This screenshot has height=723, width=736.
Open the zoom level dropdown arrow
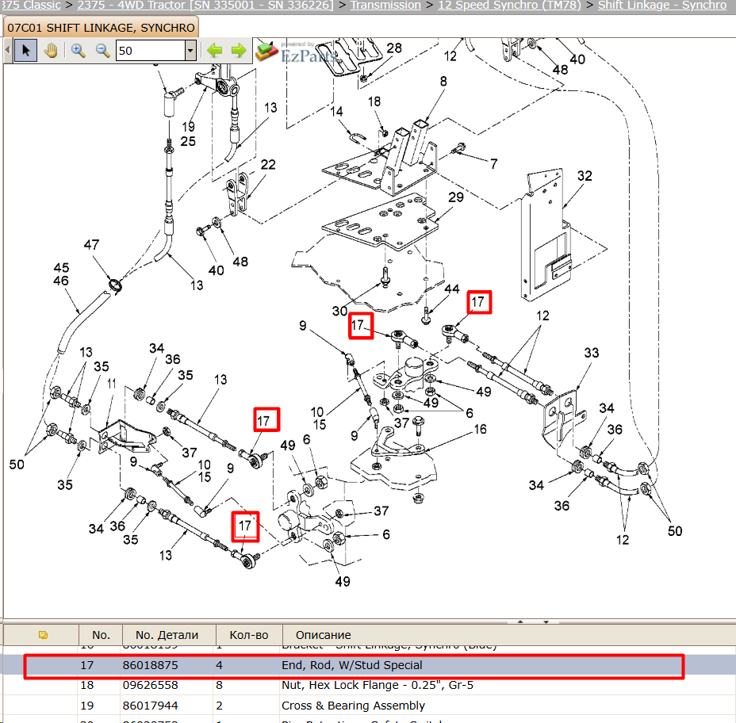pos(190,50)
